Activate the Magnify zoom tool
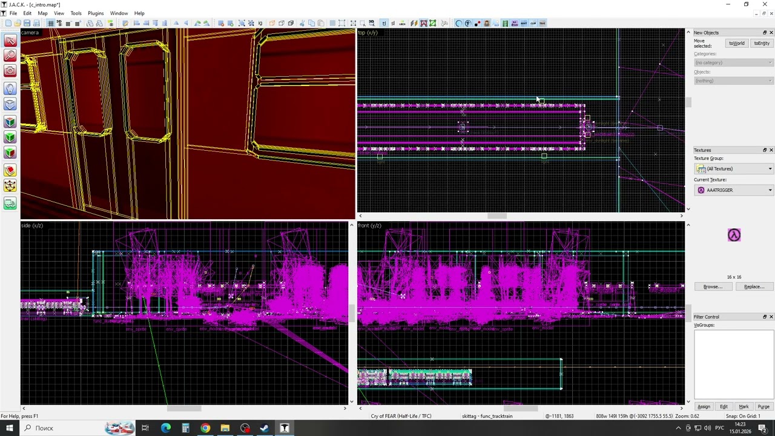This screenshot has height=436, width=775. pyautogui.click(x=10, y=56)
